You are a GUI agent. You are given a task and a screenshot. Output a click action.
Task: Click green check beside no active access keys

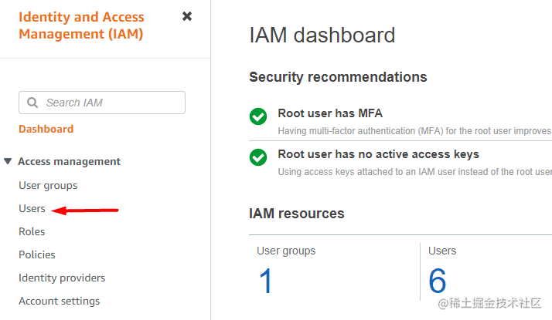pyautogui.click(x=258, y=157)
